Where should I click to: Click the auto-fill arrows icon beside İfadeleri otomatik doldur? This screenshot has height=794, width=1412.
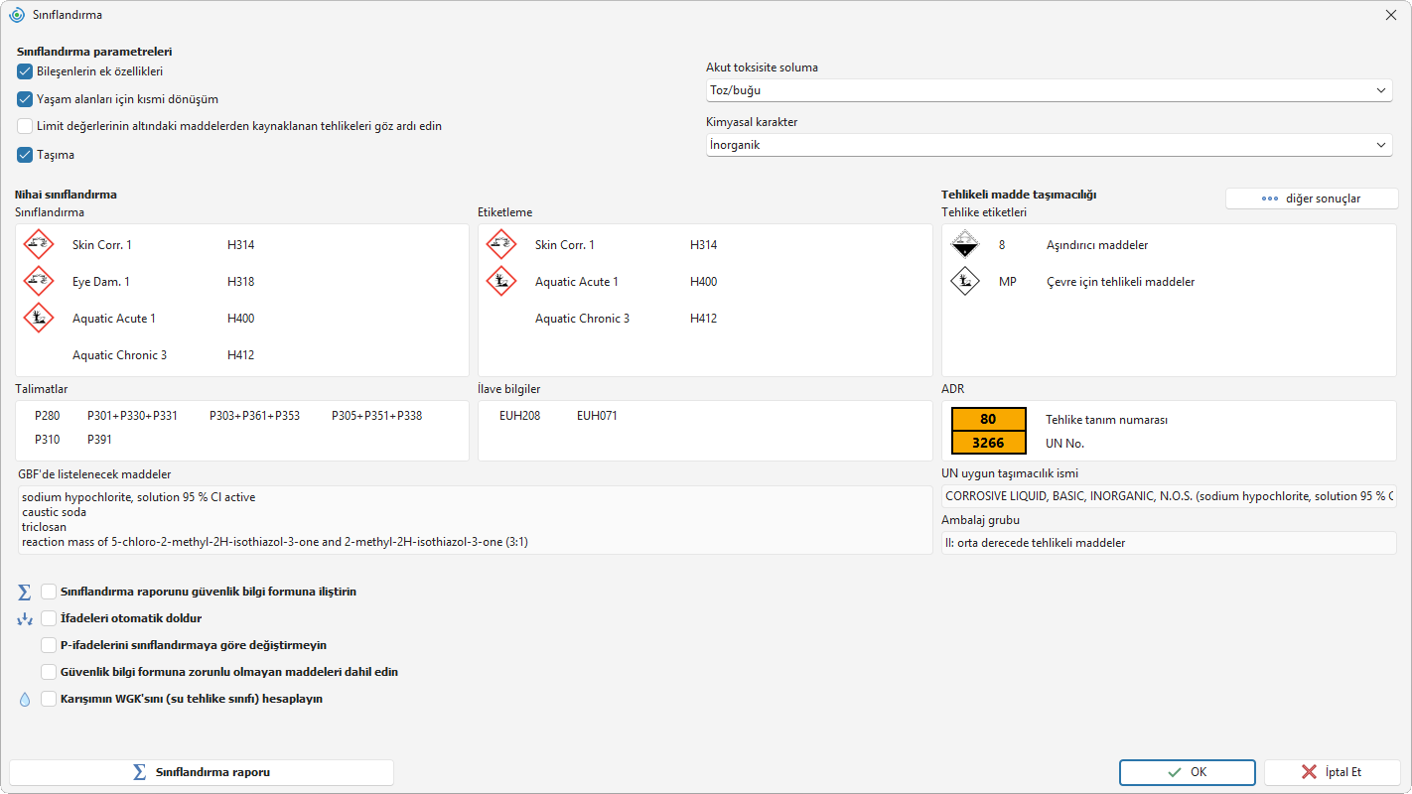coord(25,618)
